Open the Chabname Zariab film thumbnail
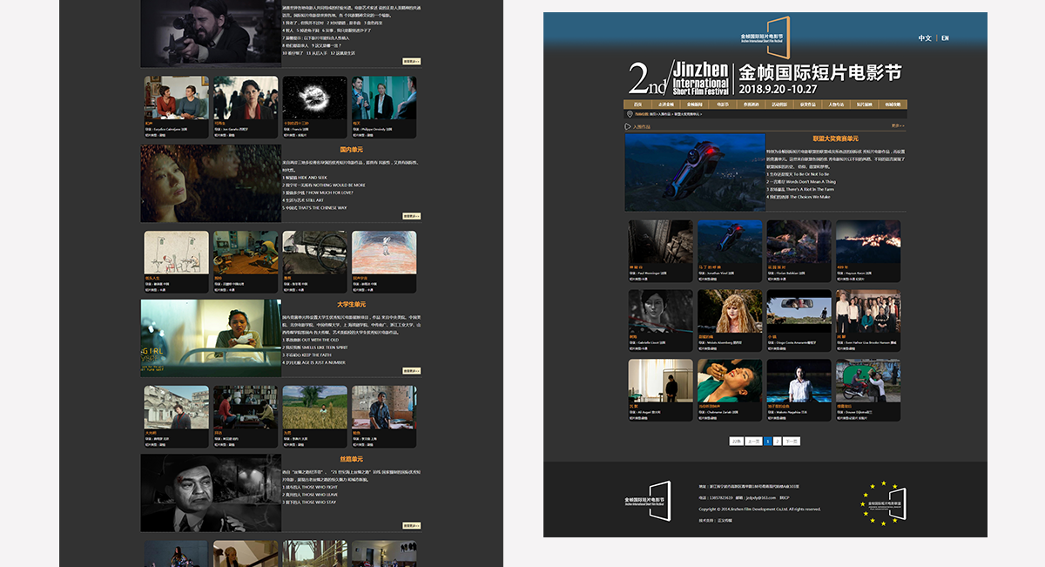The width and height of the screenshot is (1045, 567). [730, 382]
